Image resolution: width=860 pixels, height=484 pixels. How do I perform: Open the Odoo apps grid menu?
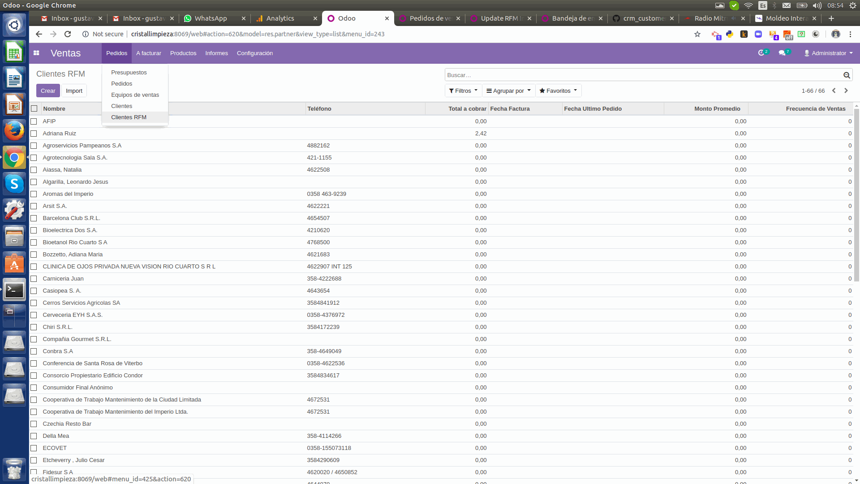(x=36, y=53)
